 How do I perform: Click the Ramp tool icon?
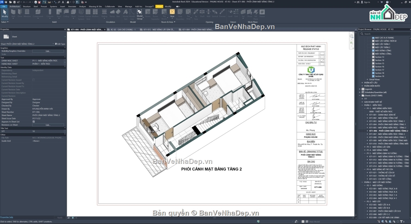point(112,12)
